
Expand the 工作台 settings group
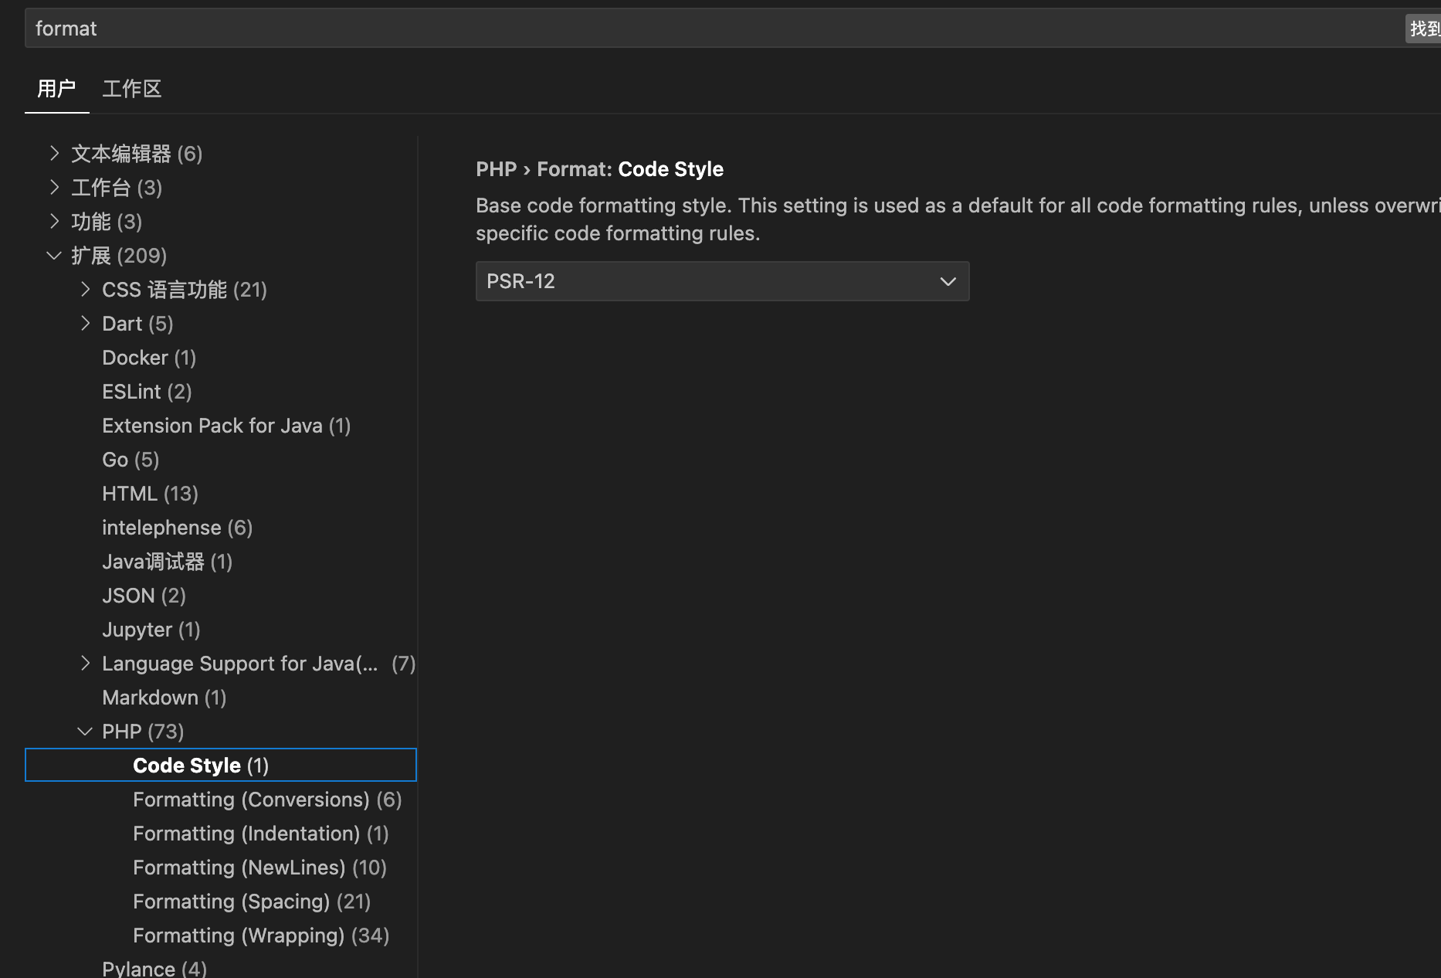tap(54, 188)
